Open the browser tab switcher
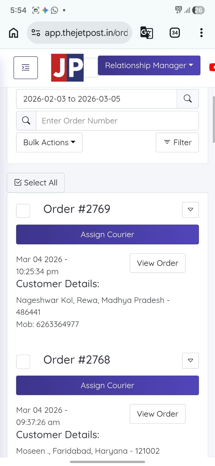Screen dimensions: 215x466 (x=175, y=33)
